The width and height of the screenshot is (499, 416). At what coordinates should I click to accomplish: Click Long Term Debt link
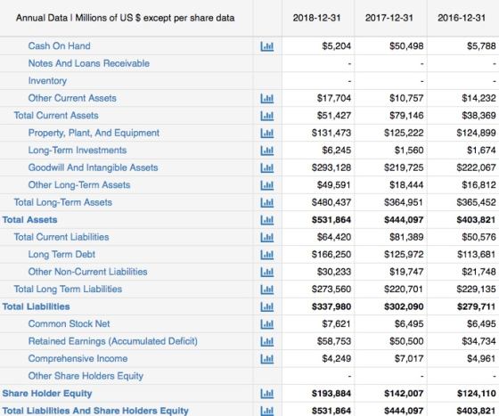[x=61, y=255]
